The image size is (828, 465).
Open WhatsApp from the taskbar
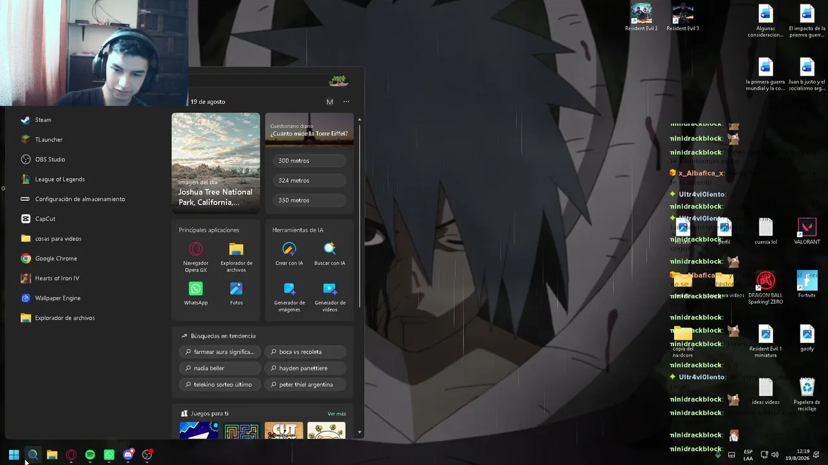(109, 455)
